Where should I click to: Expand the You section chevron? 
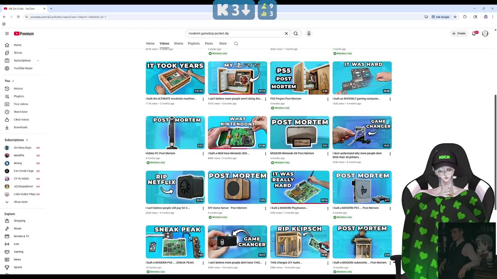(13, 81)
